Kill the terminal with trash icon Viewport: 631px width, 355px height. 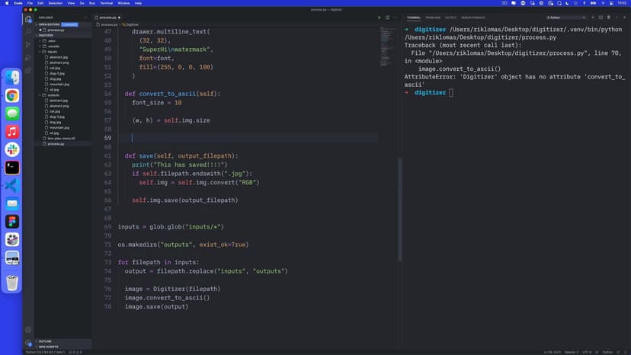[x=607, y=17]
